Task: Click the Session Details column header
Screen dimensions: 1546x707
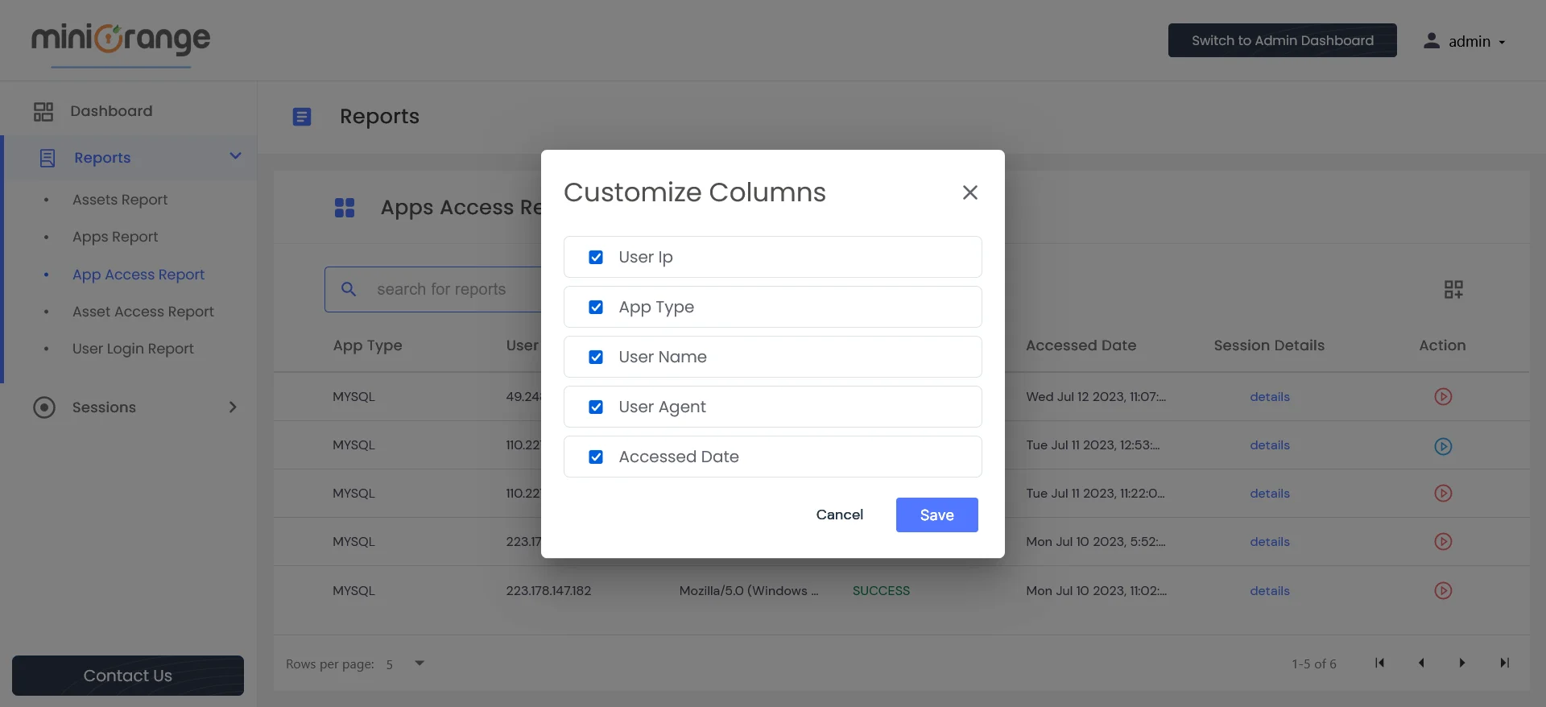Action: click(1269, 345)
